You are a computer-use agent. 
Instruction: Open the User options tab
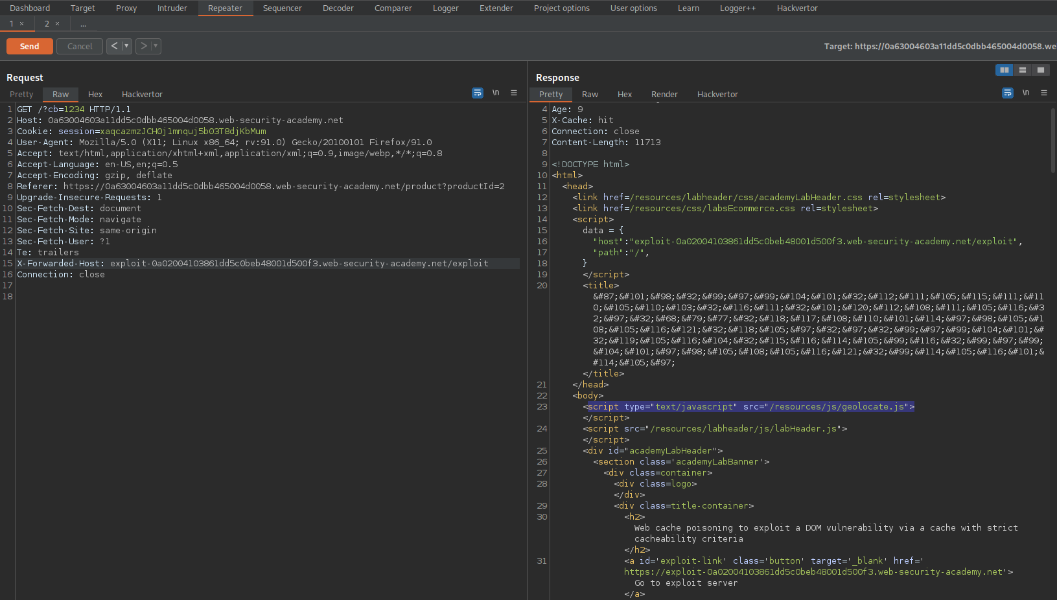click(634, 8)
